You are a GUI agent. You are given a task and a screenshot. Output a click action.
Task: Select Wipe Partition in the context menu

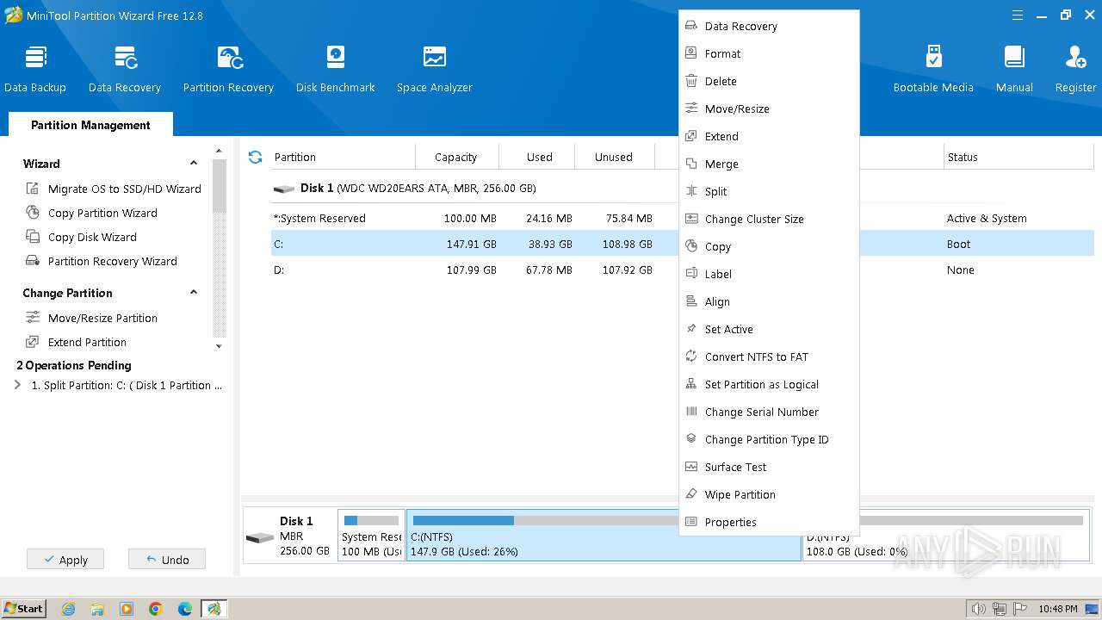[740, 494]
